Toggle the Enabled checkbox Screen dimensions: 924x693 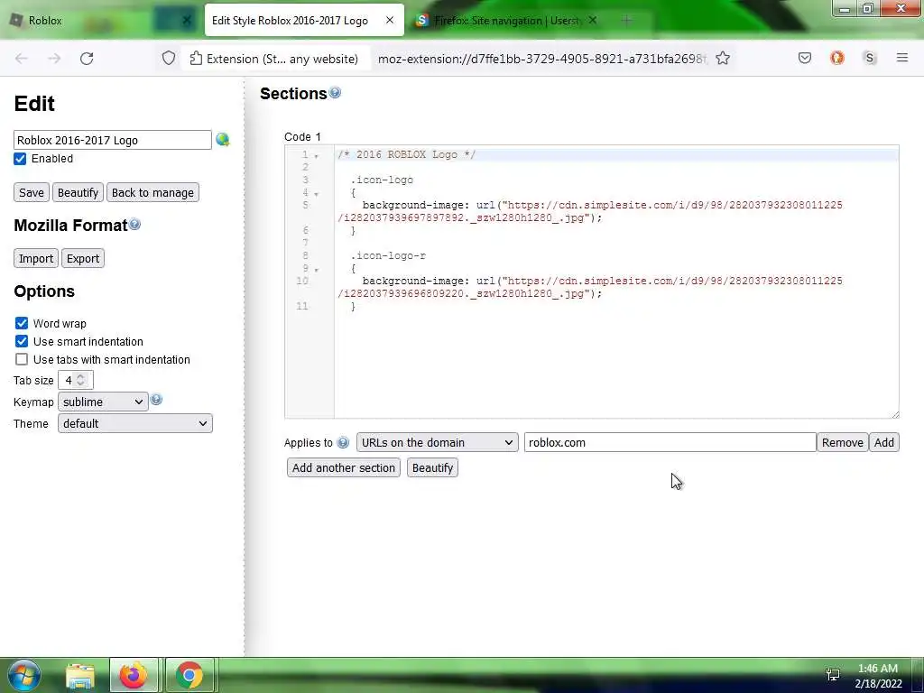[20, 159]
